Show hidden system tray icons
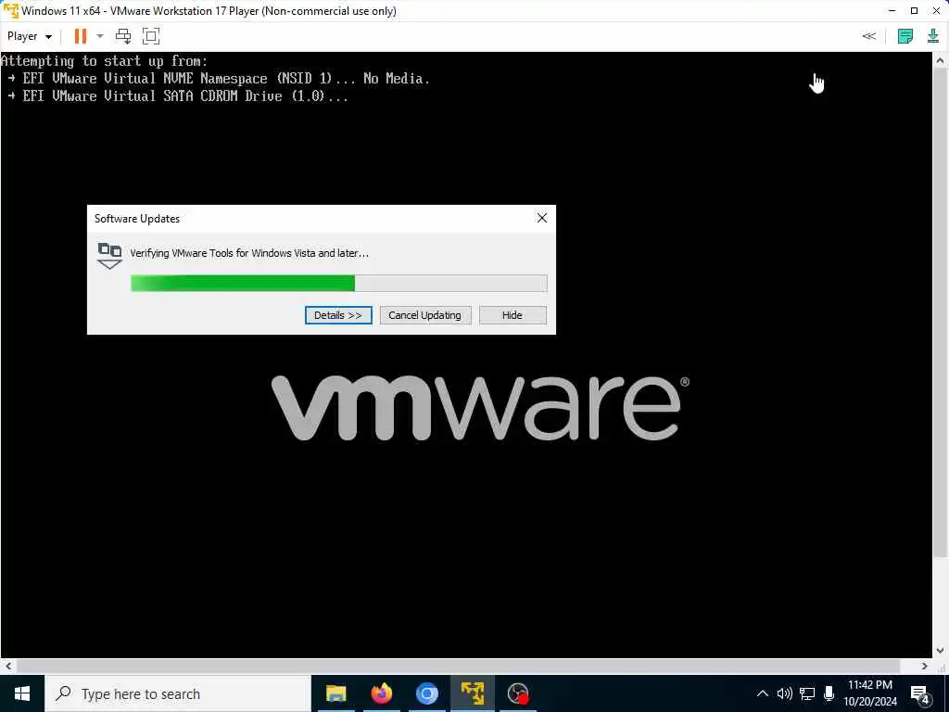The image size is (949, 712). coord(763,693)
